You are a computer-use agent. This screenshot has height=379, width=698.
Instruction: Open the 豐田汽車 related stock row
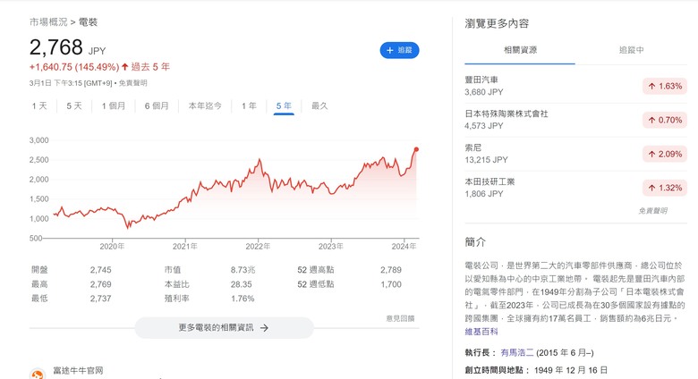[x=575, y=86]
